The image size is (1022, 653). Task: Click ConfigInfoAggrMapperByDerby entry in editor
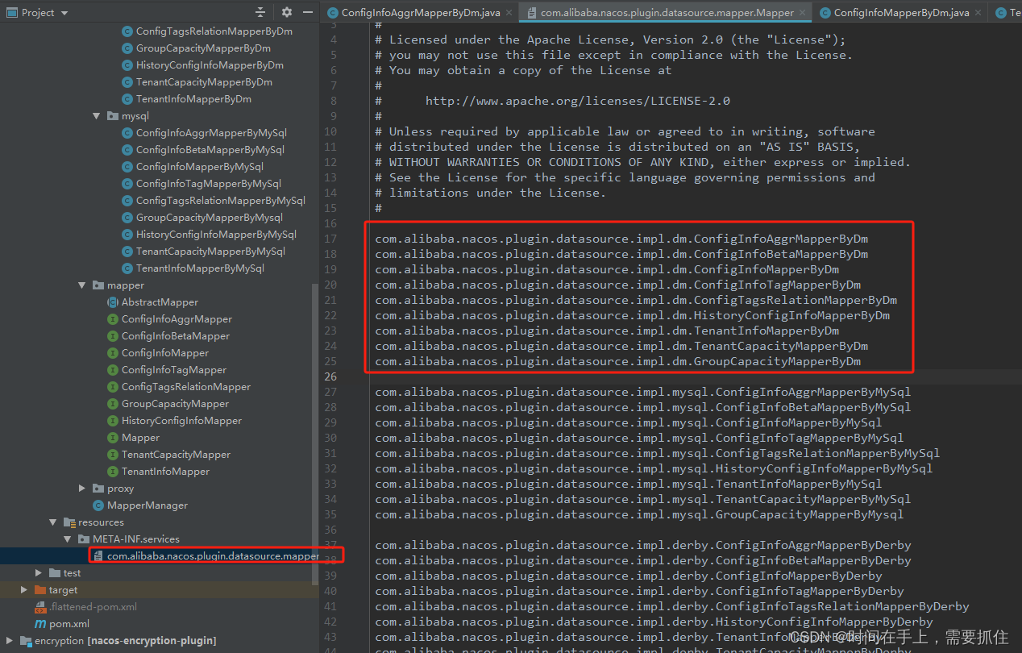(643, 545)
